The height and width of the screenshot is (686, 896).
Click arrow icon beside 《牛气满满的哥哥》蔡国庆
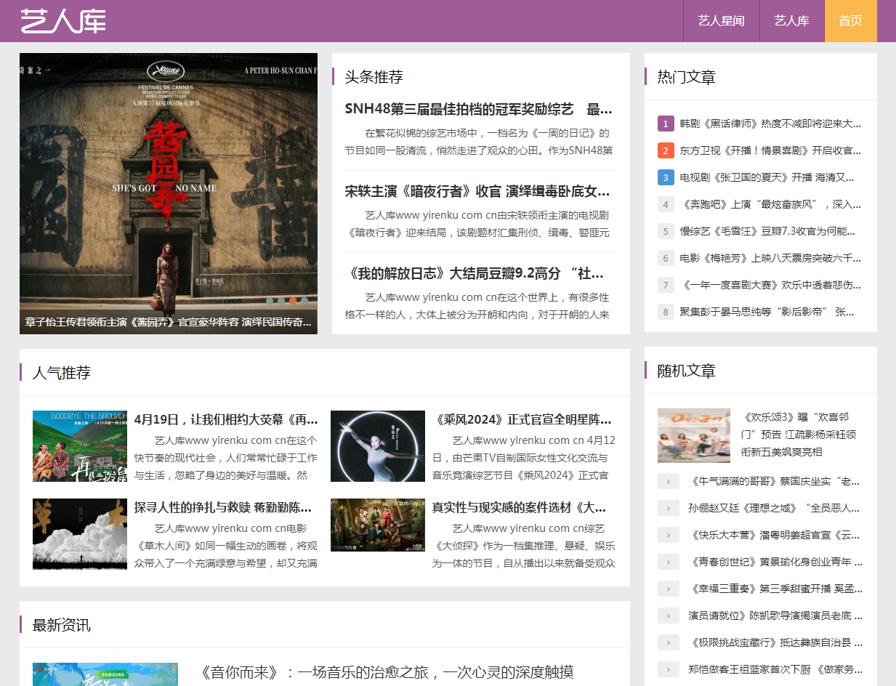[669, 481]
